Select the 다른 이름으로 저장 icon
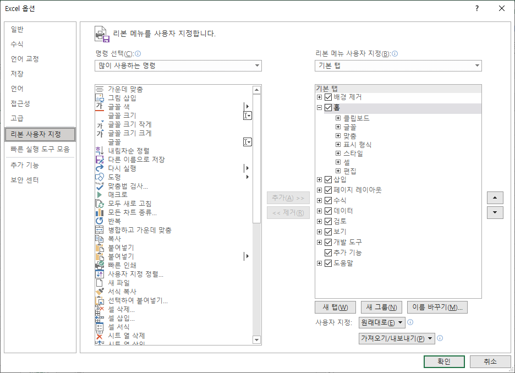 tap(100, 160)
